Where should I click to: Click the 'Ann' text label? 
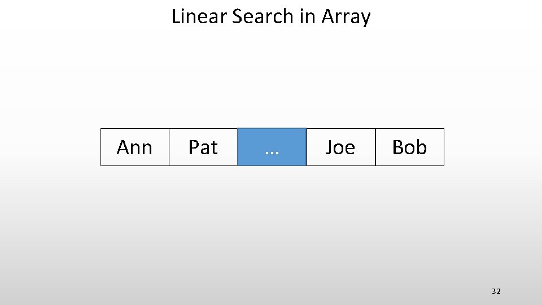134,147
